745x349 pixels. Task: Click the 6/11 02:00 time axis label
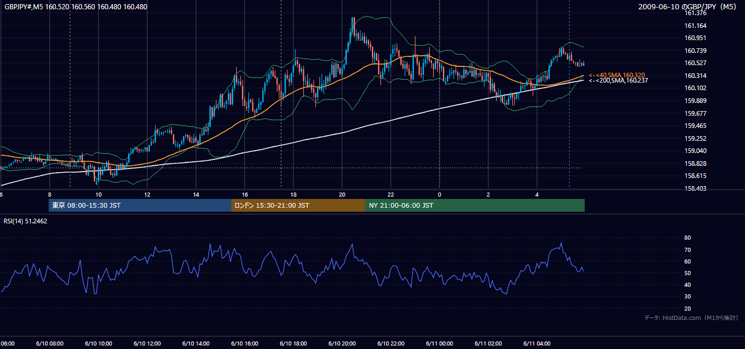(x=489, y=344)
